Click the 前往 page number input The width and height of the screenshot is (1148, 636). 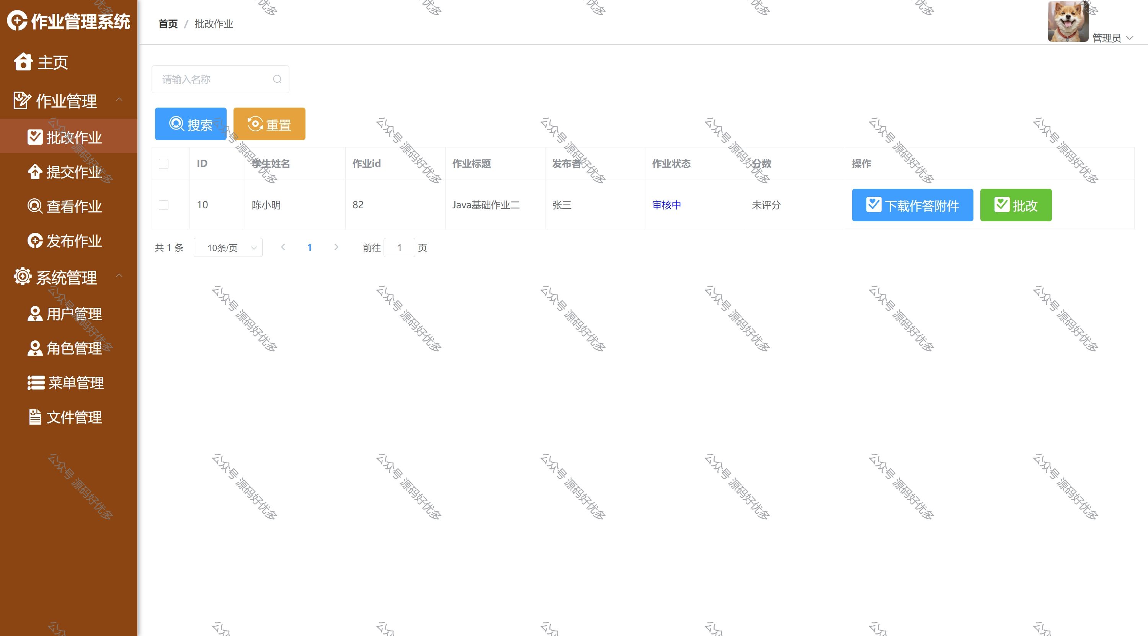coord(399,247)
